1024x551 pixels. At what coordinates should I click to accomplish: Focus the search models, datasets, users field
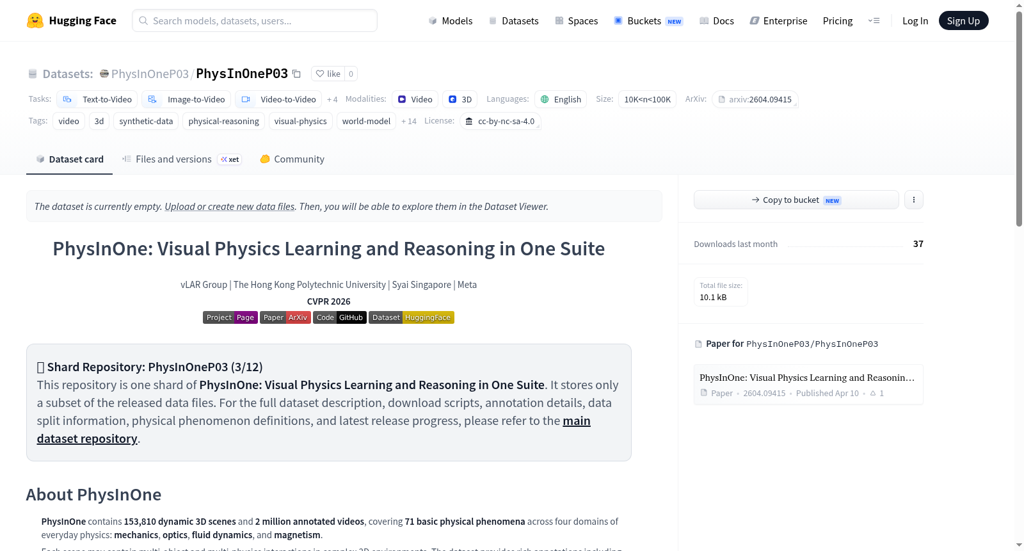point(255,20)
